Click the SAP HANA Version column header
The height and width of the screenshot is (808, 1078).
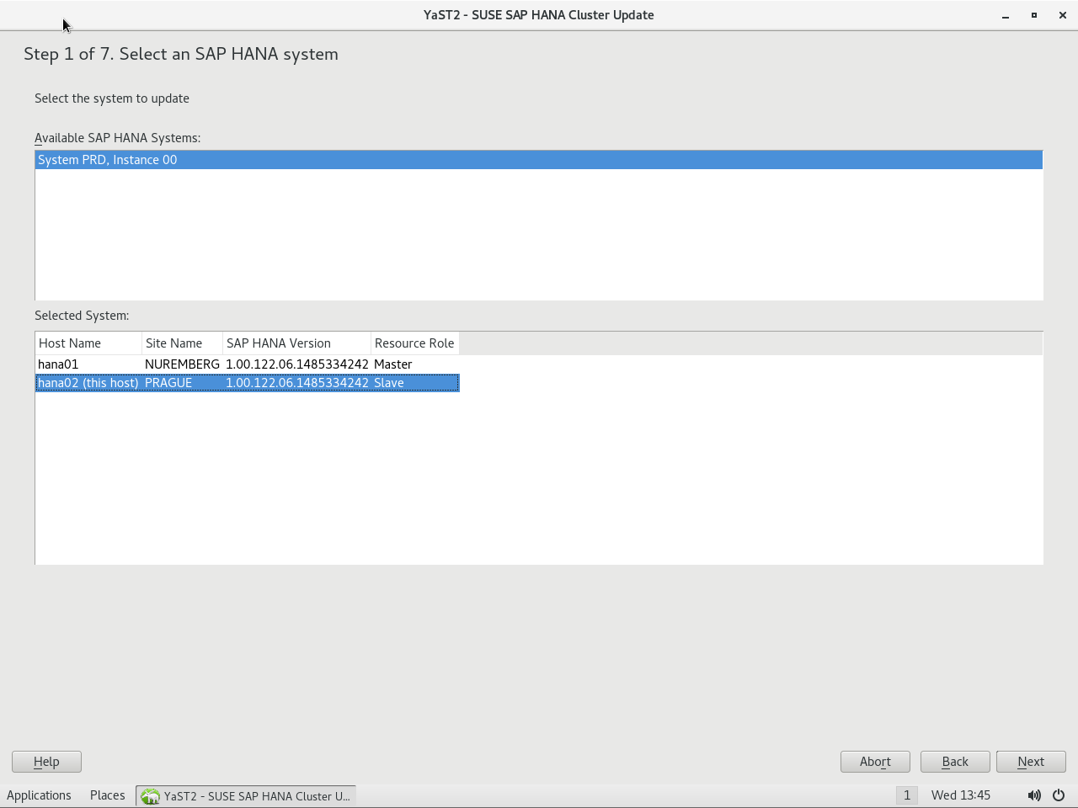coord(296,343)
